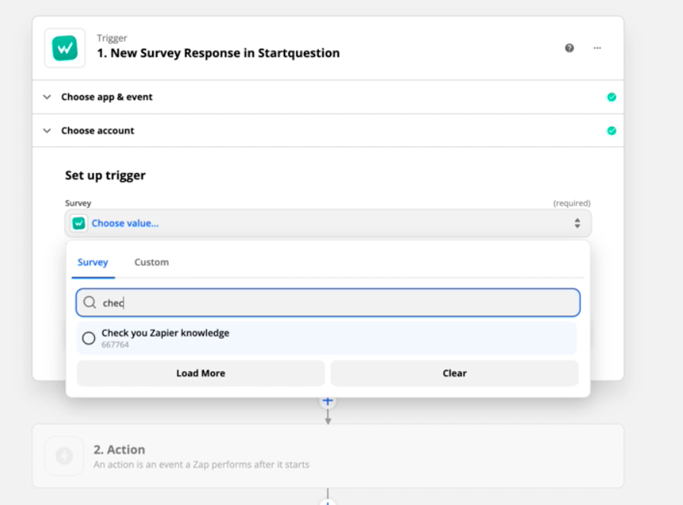This screenshot has height=505, width=683.
Task: Click green checkmark beside Choose account
Action: pyautogui.click(x=611, y=131)
